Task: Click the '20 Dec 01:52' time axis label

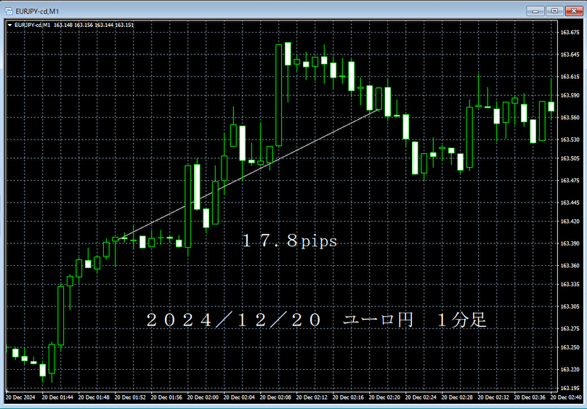Action: pos(130,397)
